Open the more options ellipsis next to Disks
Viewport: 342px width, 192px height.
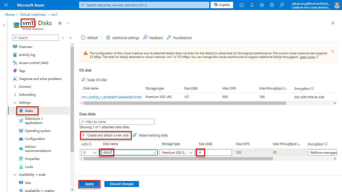(x=68, y=23)
